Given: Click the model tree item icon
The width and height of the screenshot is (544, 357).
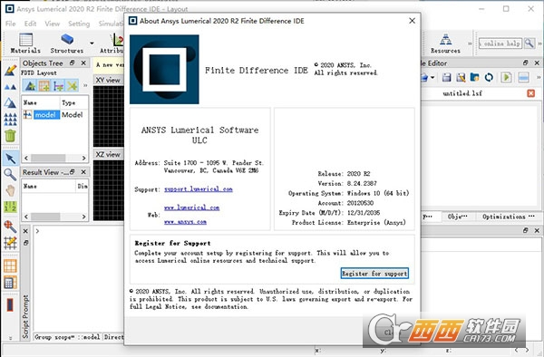Looking at the screenshot, I should (x=28, y=114).
